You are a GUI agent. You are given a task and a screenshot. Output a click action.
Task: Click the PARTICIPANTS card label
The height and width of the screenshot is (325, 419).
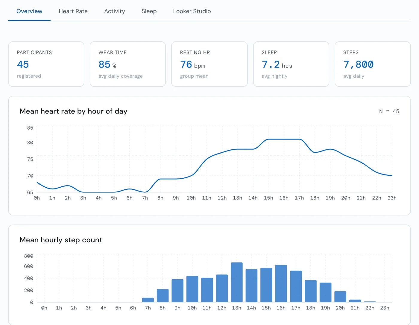pyautogui.click(x=34, y=53)
